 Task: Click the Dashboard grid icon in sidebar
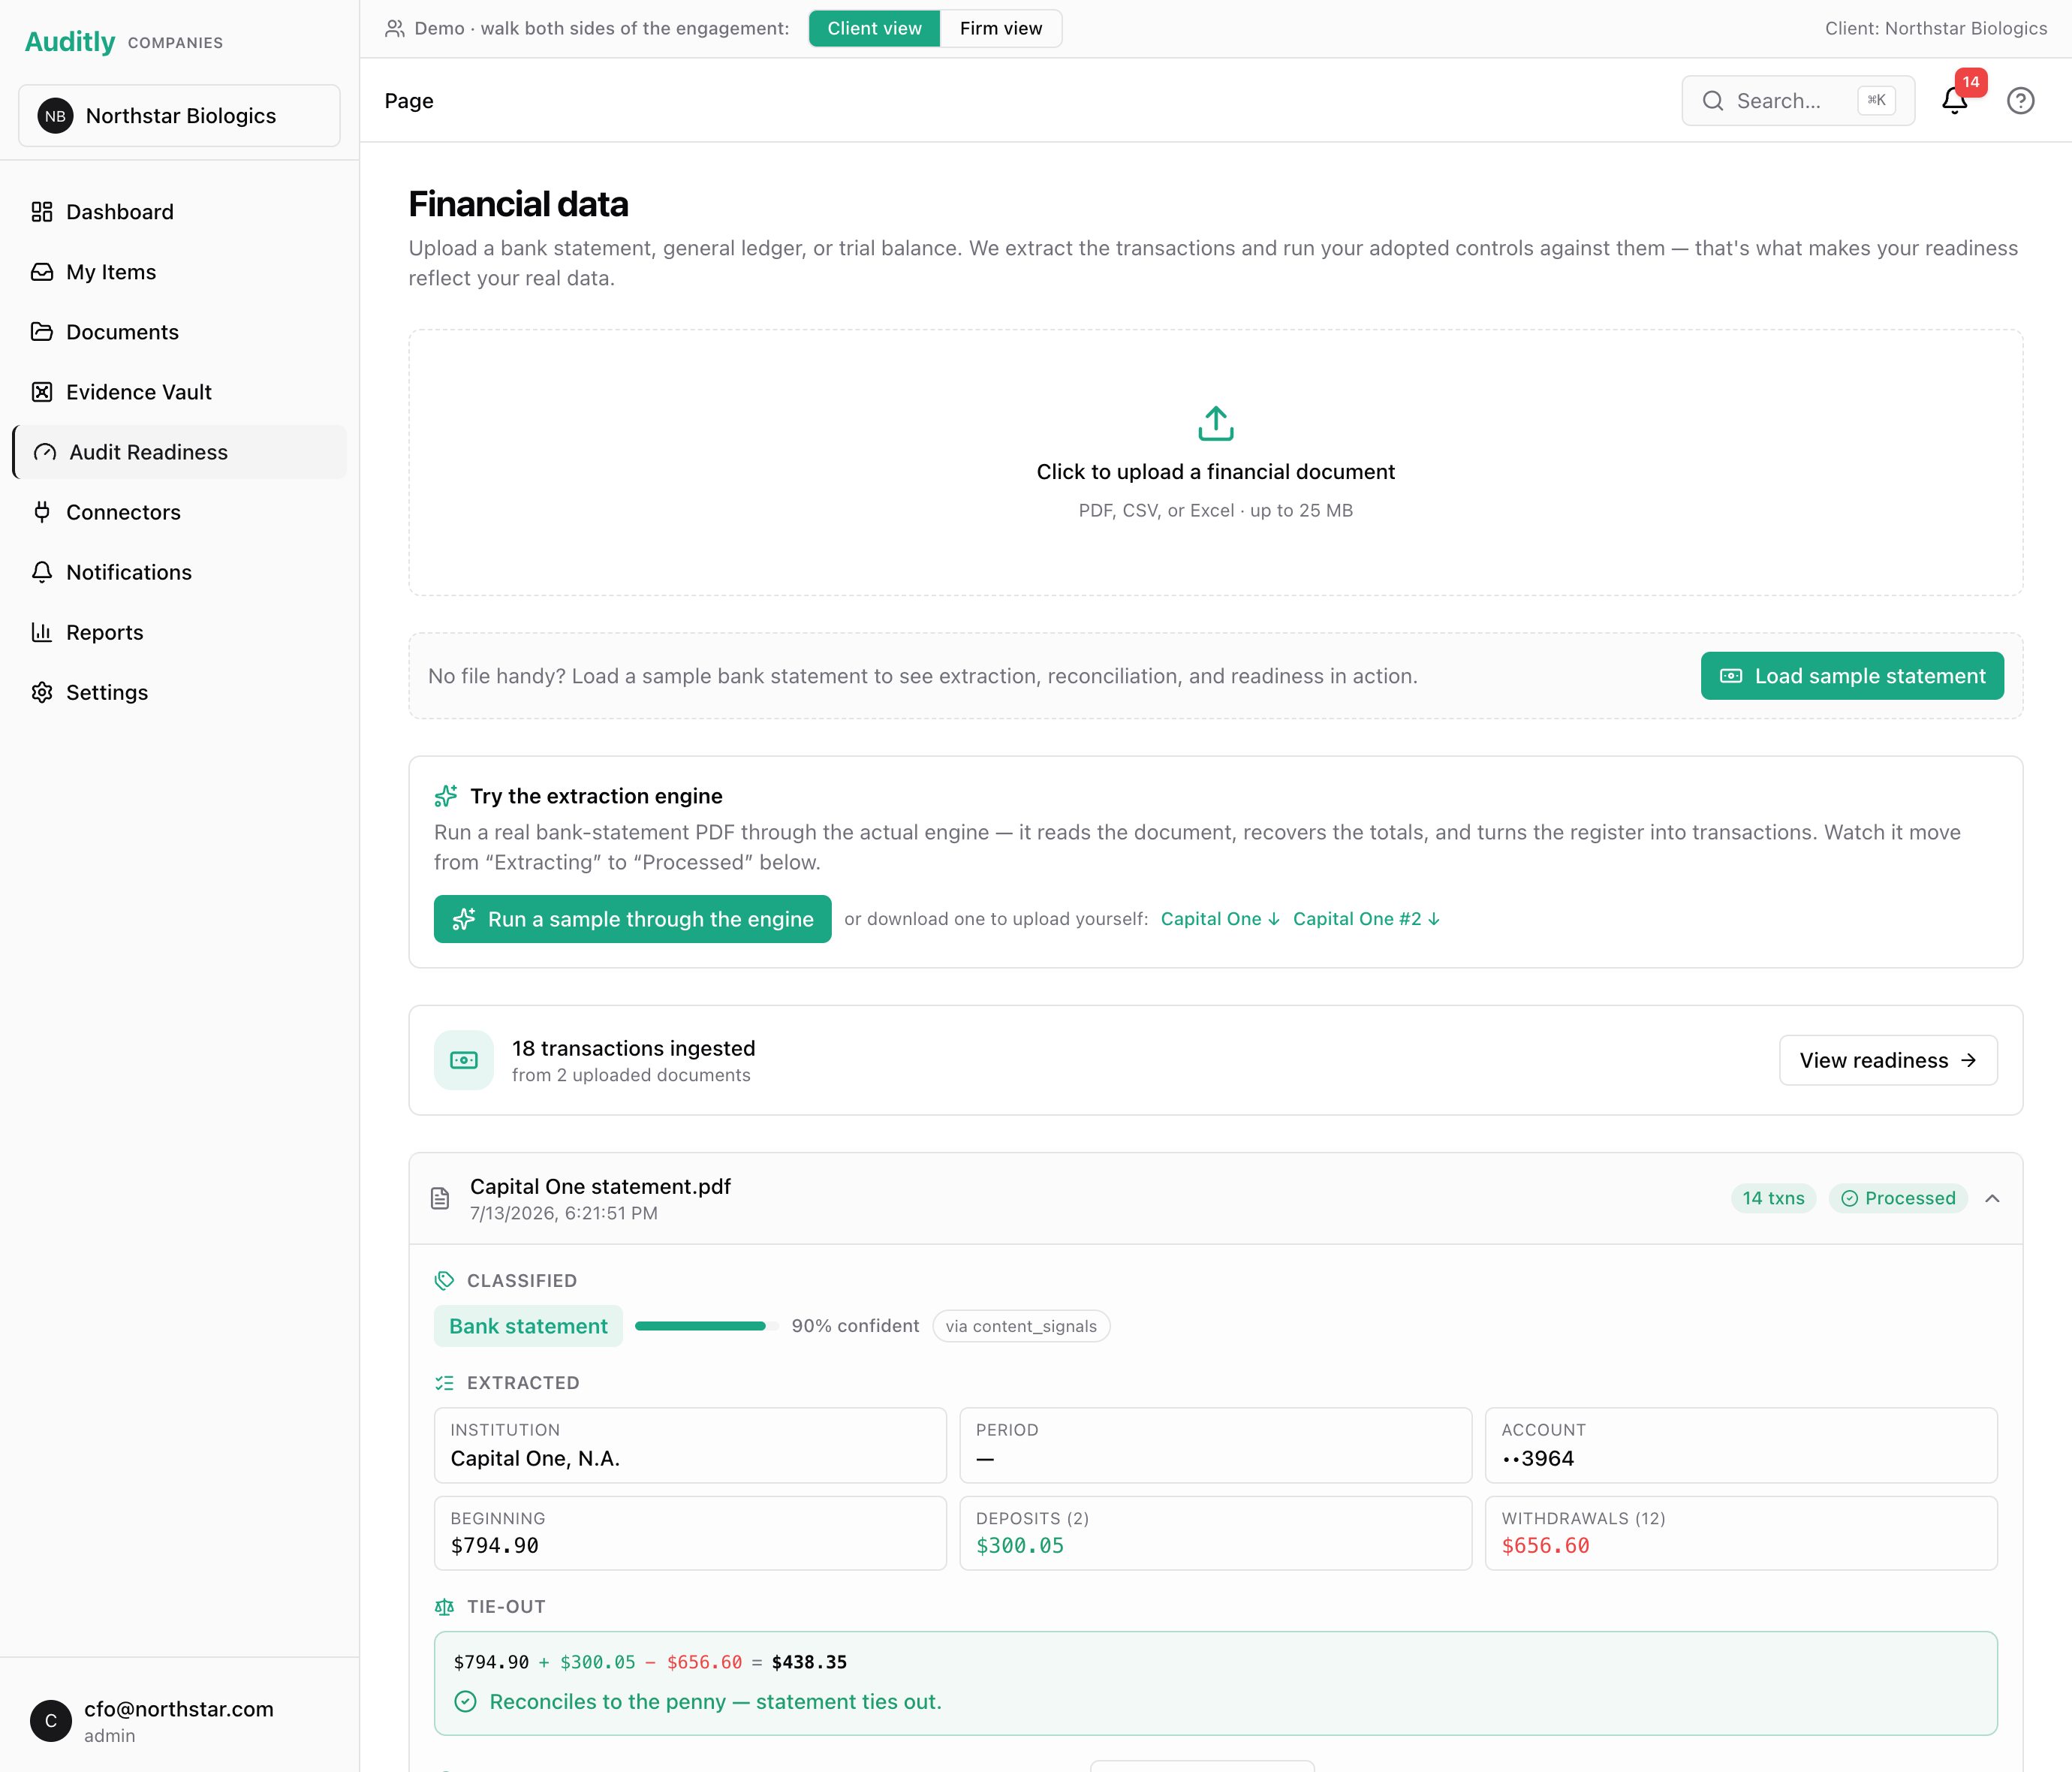click(x=42, y=212)
